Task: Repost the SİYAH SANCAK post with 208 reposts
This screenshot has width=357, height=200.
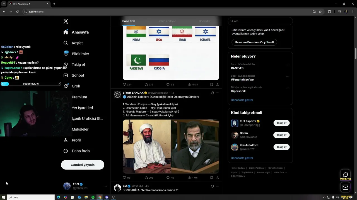Action: (x=146, y=178)
